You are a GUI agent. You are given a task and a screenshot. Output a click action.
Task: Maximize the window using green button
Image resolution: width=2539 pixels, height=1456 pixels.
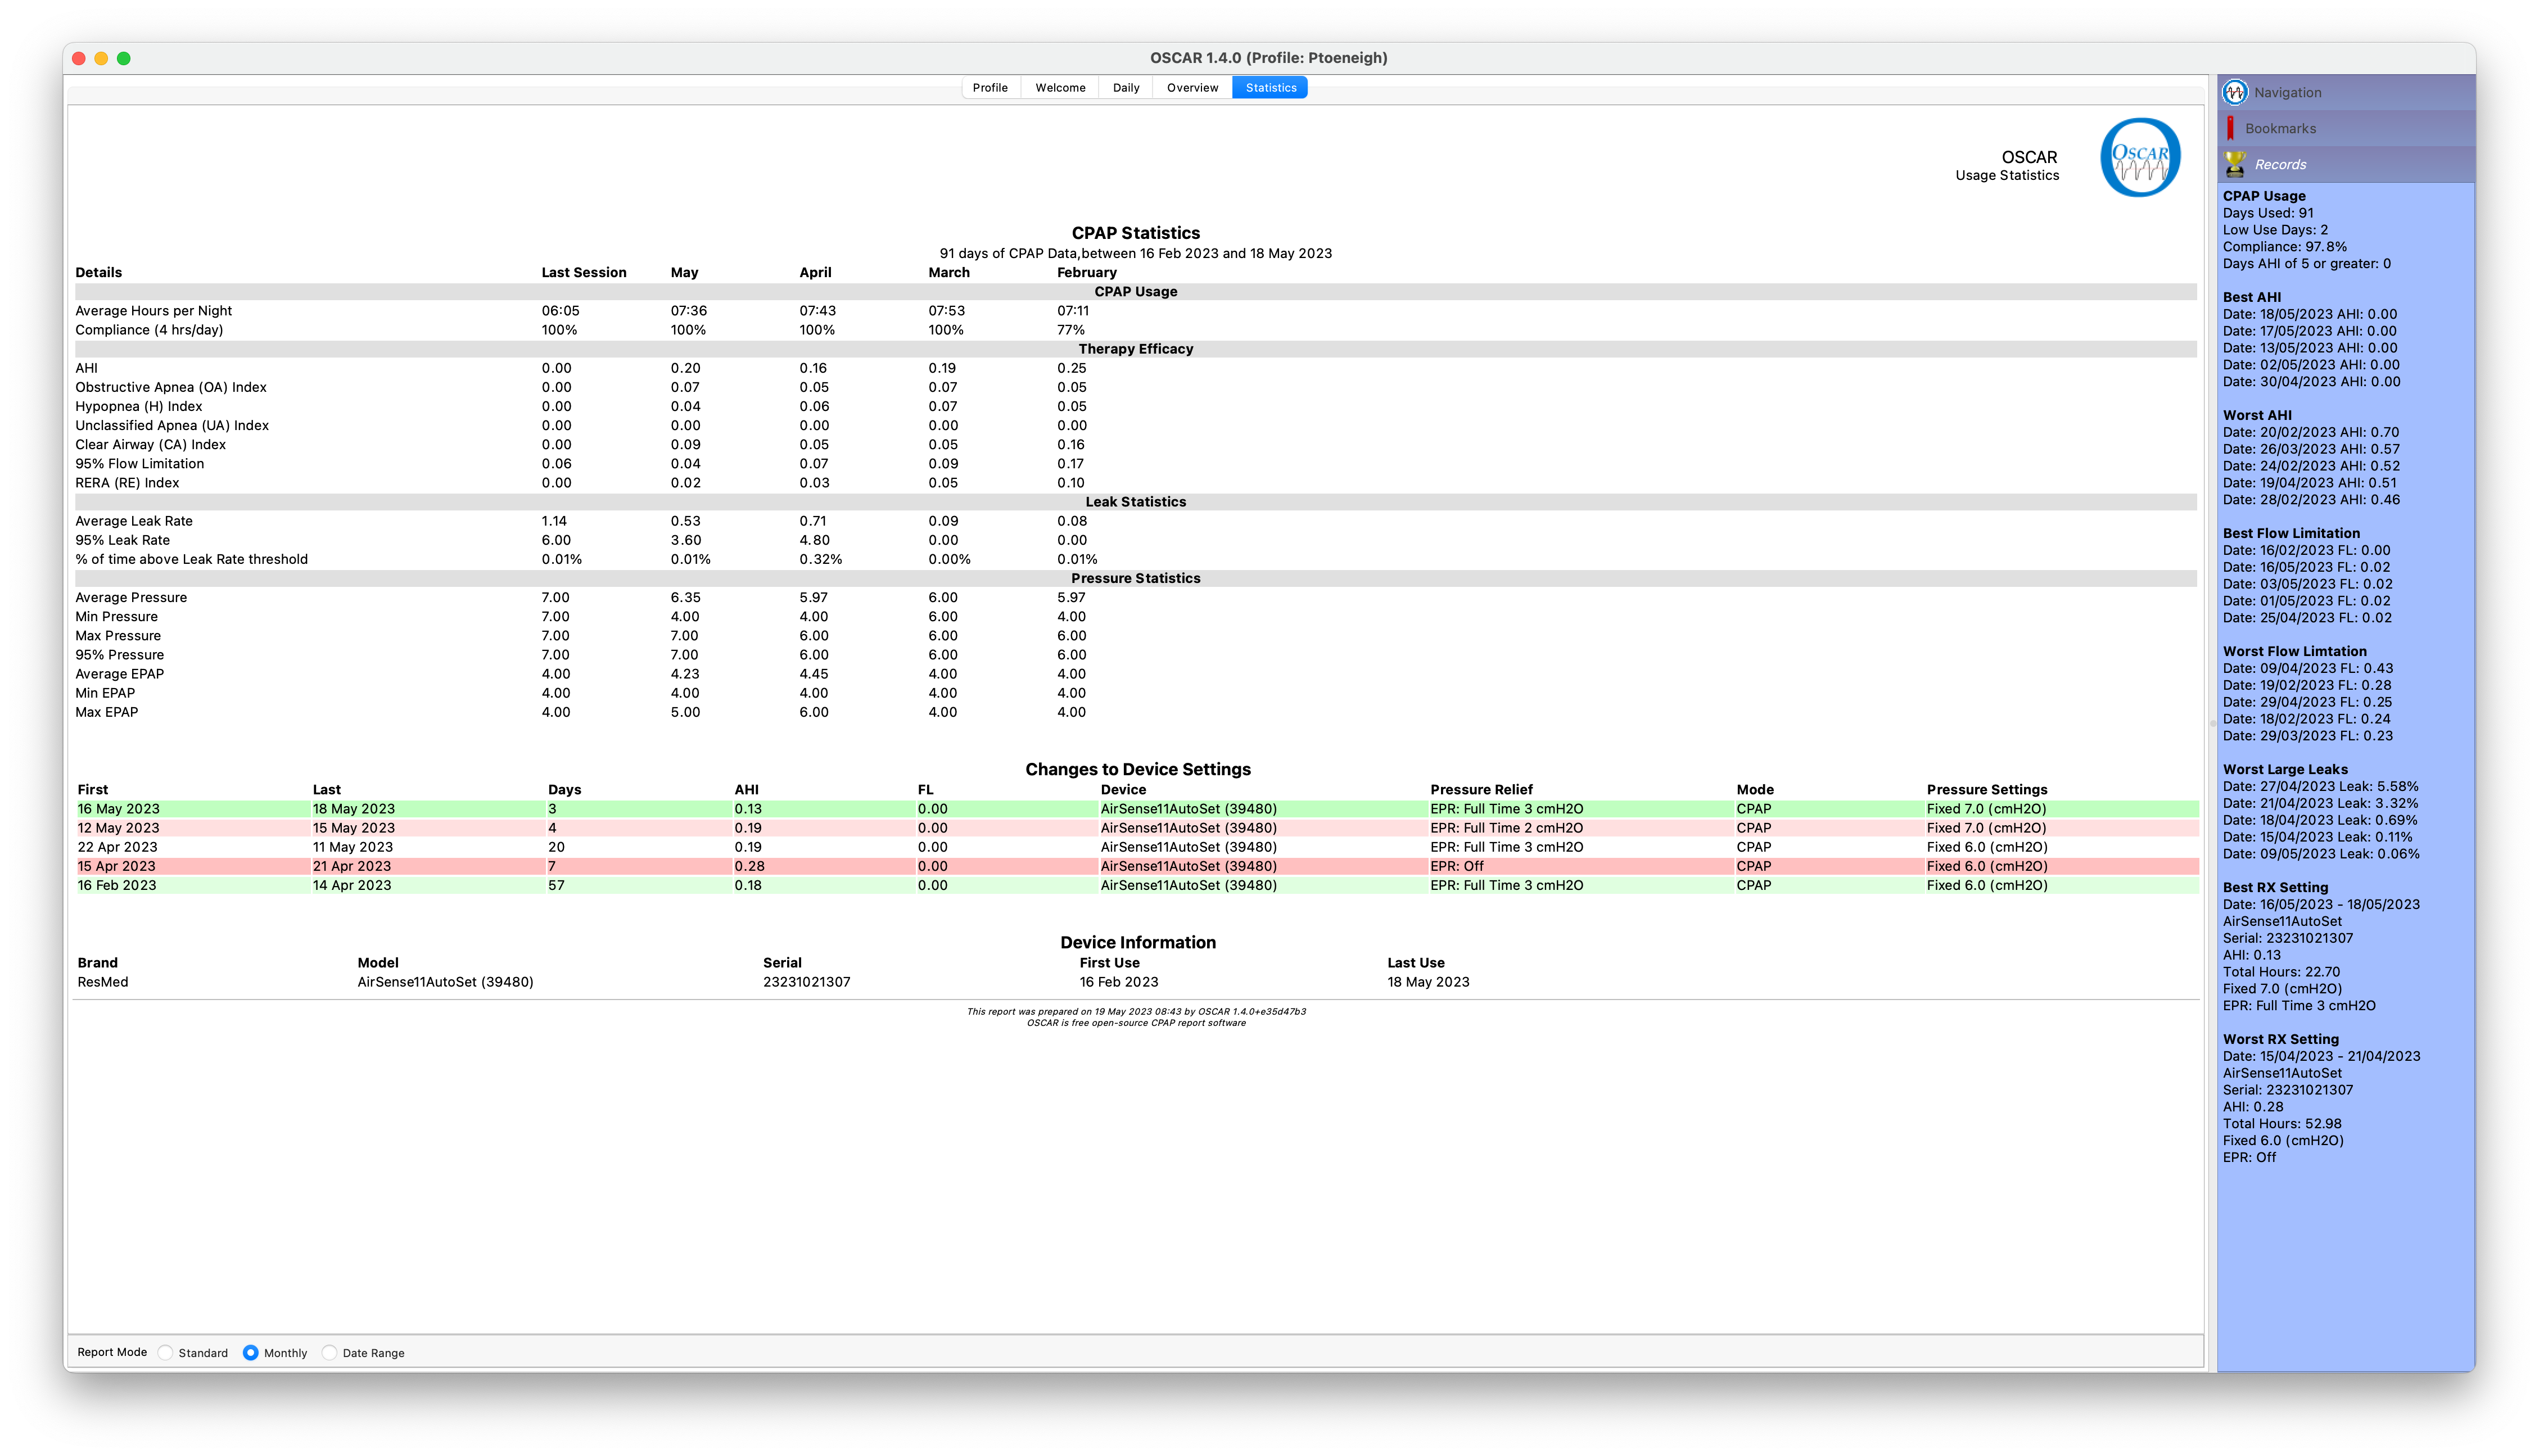[124, 58]
